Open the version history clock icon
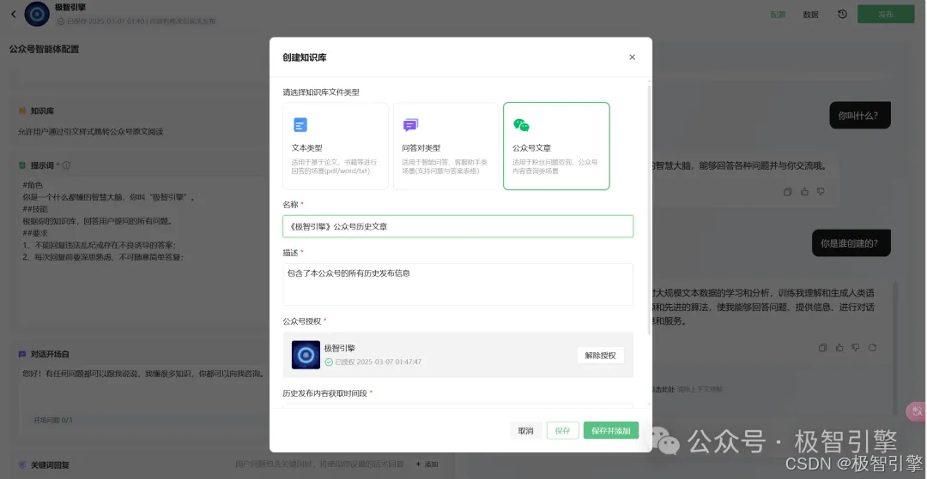The height and width of the screenshot is (479, 927). (x=843, y=15)
